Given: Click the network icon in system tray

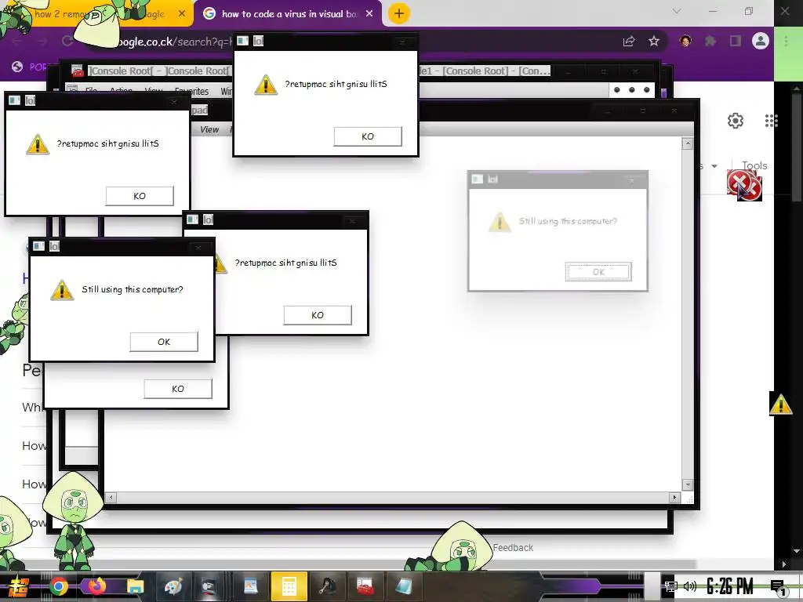Looking at the screenshot, I should click(x=670, y=586).
